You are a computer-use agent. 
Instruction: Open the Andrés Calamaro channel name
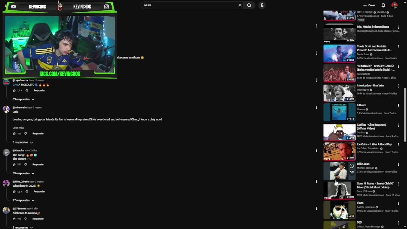coord(366,207)
